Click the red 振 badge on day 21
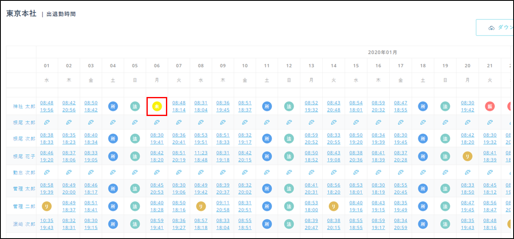The width and height of the screenshot is (514, 239). (x=490, y=106)
